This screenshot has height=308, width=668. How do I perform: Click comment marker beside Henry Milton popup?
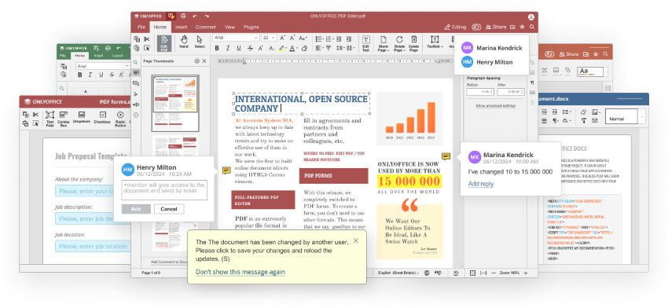click(226, 170)
